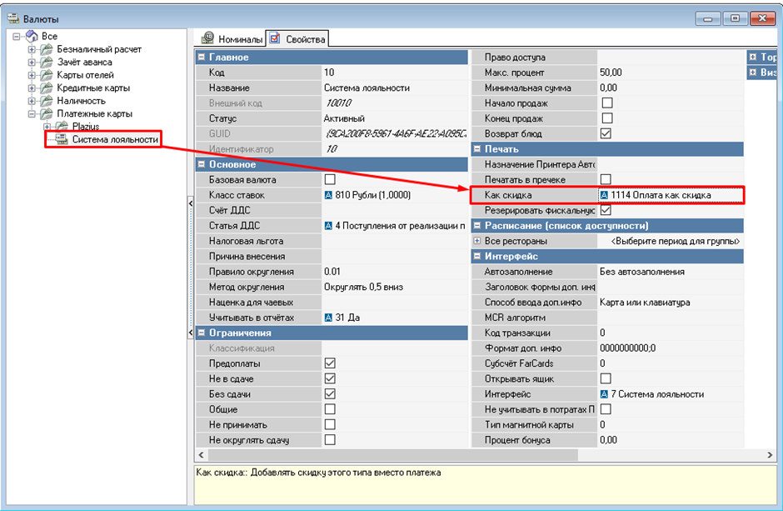Click the Кредитные карты folder icon
The image size is (783, 511).
click(x=47, y=88)
